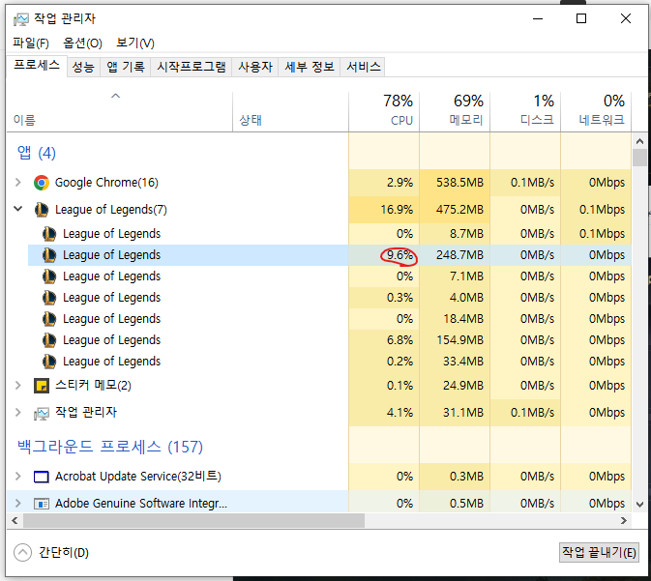The width and height of the screenshot is (651, 581).
Task: Collapse view with 간단히(D) arrow button
Action: click(22, 552)
